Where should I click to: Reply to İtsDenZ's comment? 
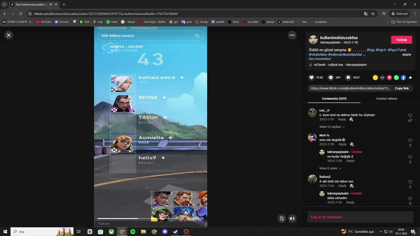pyautogui.click(x=342, y=186)
